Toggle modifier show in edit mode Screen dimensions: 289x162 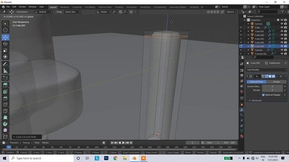pyautogui.click(x=266, y=76)
